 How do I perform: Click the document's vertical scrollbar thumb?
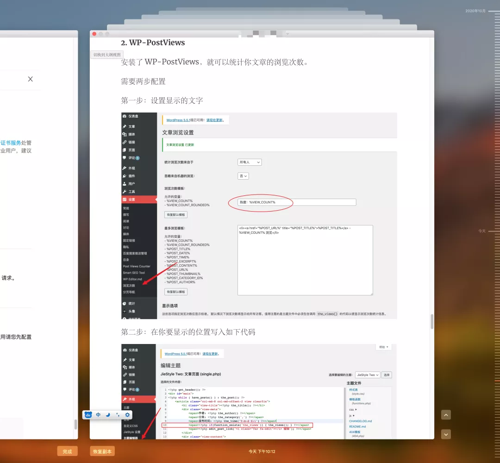(x=431, y=321)
